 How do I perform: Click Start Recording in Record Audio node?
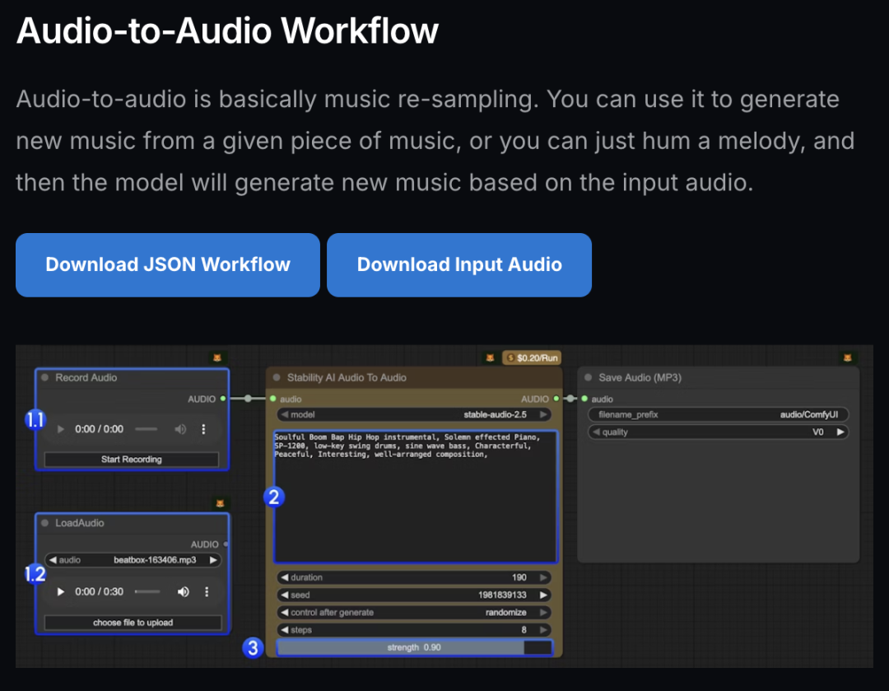coord(132,459)
